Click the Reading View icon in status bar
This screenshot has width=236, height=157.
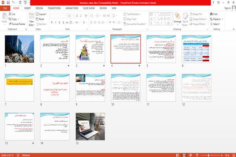coord(190,155)
